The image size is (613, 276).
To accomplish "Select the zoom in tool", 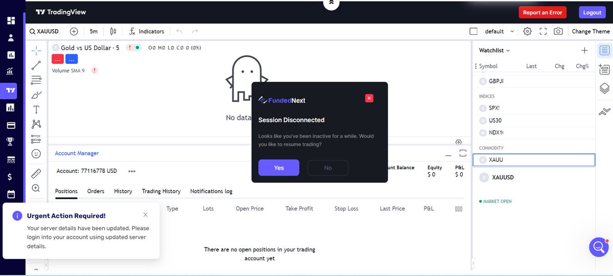I will pyautogui.click(x=36, y=189).
